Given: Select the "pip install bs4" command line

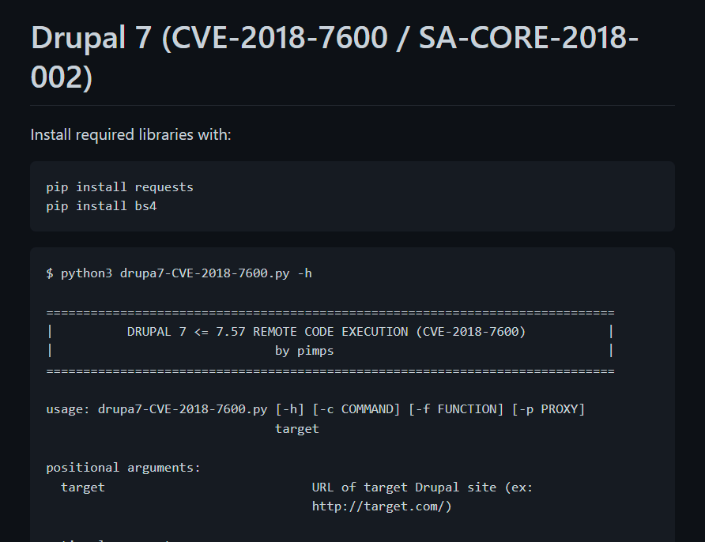Looking at the screenshot, I should click(x=101, y=206).
